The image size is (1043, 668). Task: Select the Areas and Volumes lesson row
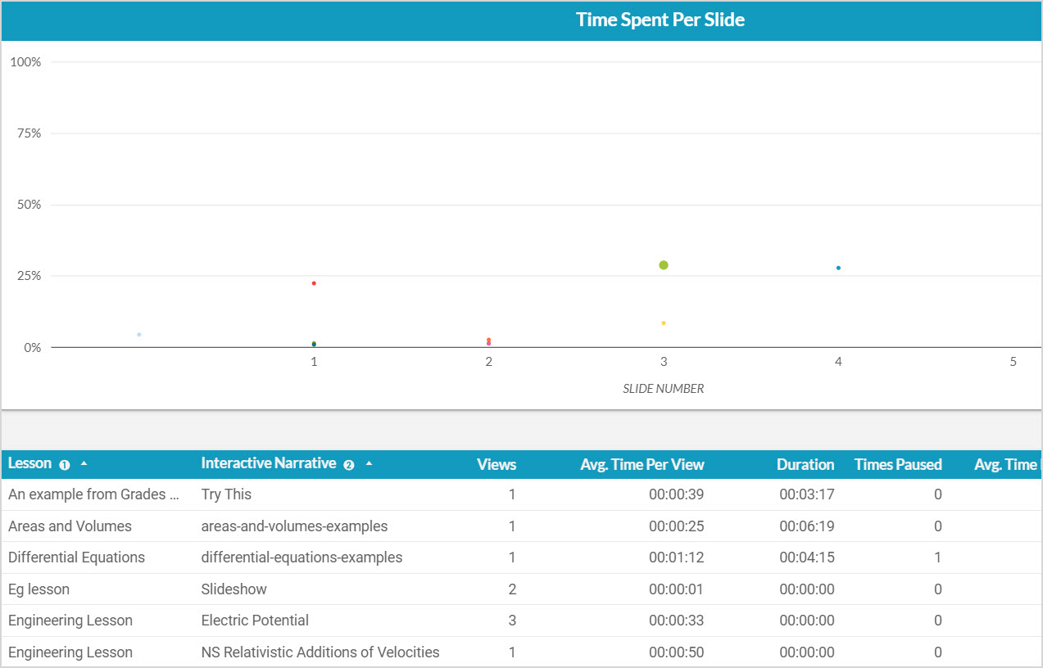[x=70, y=526]
